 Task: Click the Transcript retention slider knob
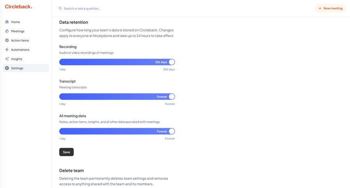[x=172, y=97]
